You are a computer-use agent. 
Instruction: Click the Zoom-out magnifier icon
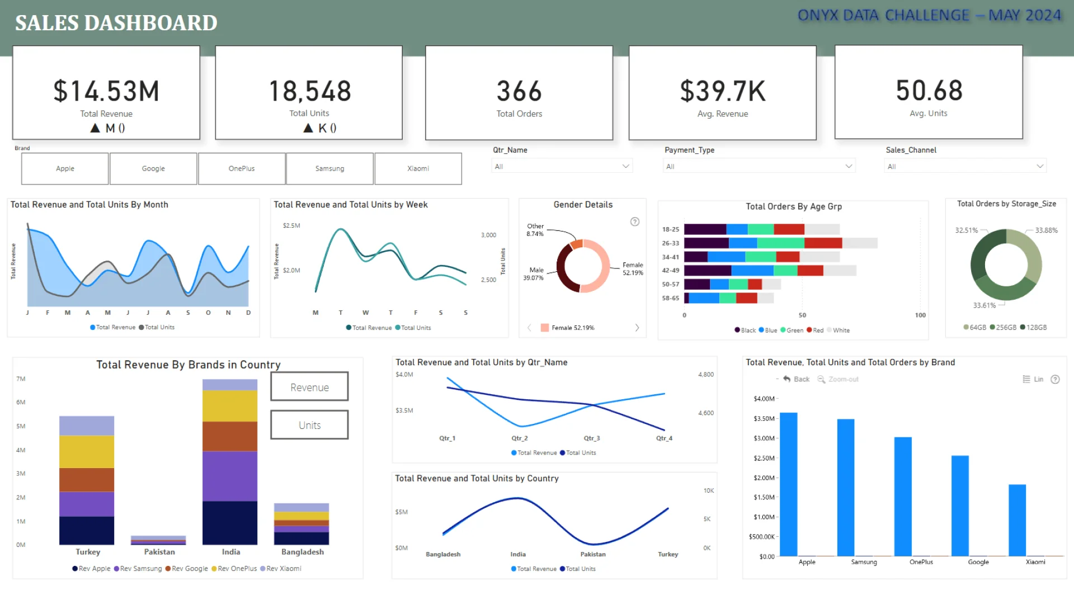coord(821,379)
